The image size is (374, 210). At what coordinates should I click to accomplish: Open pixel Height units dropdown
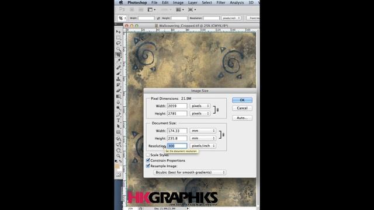(x=200, y=114)
